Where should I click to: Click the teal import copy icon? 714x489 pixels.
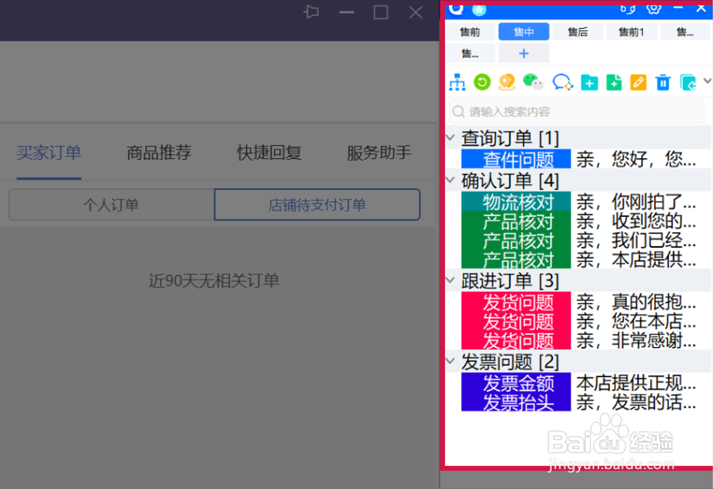[688, 83]
